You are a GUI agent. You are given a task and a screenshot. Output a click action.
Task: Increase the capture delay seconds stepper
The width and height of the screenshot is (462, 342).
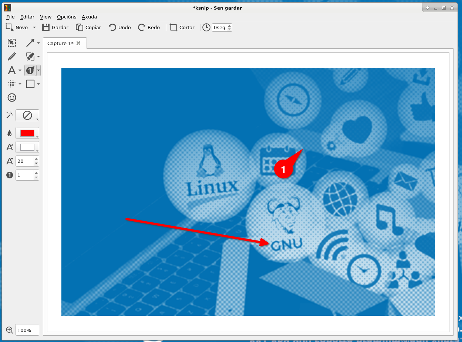point(229,26)
